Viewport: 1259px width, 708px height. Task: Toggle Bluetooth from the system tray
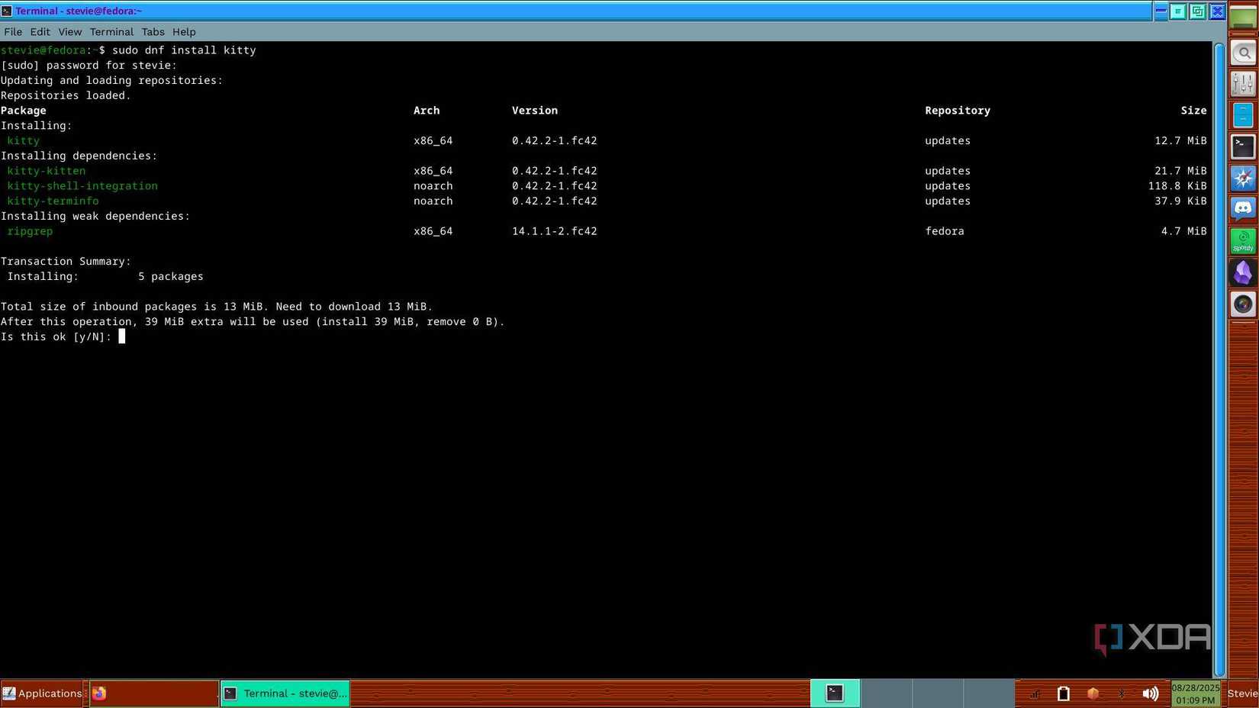pos(1122,693)
